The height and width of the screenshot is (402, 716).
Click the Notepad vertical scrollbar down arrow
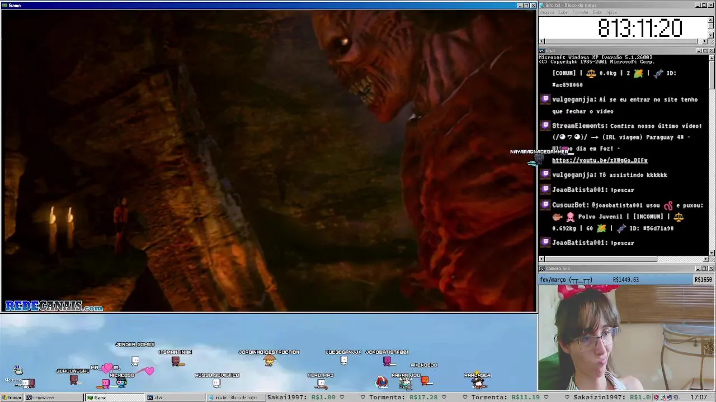(711, 35)
